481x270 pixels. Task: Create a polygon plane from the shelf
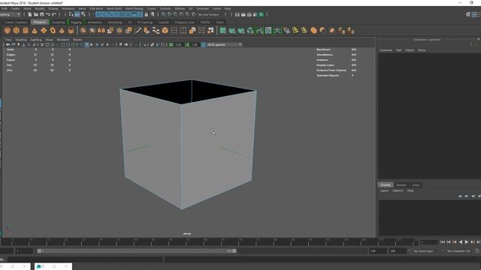pos(44,31)
